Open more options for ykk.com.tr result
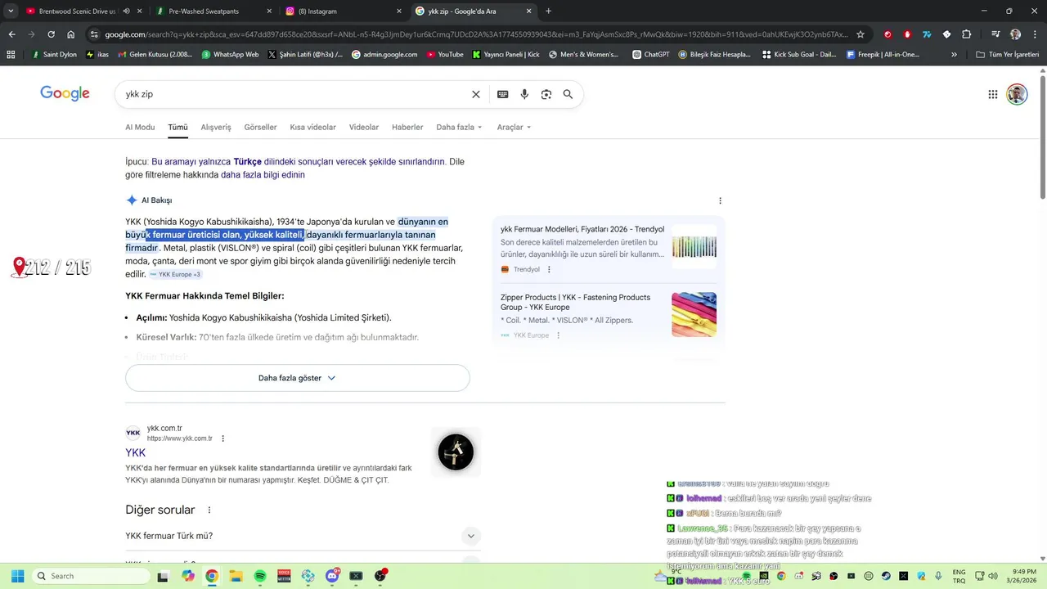1047x589 pixels. click(222, 438)
